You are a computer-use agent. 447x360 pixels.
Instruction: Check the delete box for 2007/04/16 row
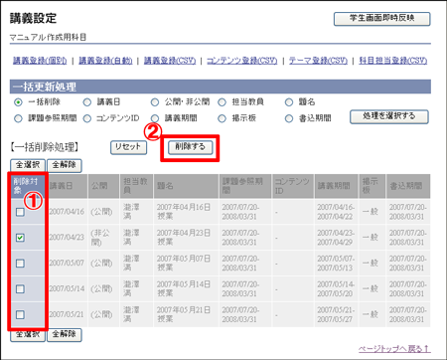20,212
